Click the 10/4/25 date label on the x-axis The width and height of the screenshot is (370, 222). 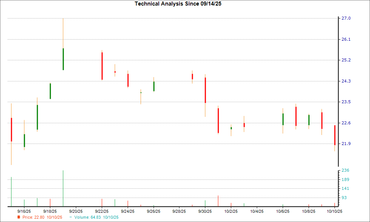[257, 211]
